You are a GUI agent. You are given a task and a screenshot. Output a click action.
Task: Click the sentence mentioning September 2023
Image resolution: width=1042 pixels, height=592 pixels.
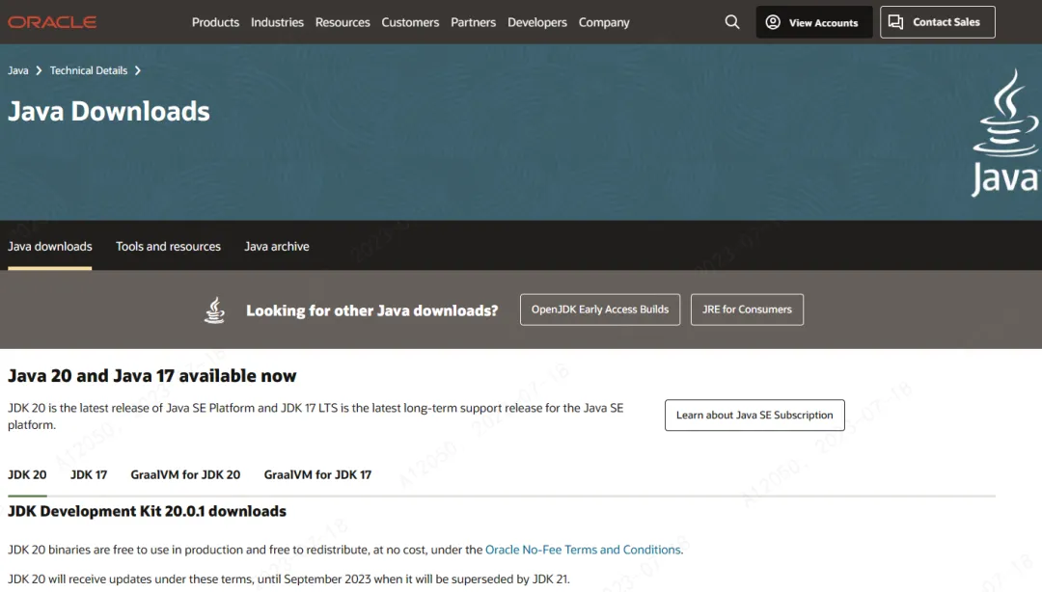[289, 579]
